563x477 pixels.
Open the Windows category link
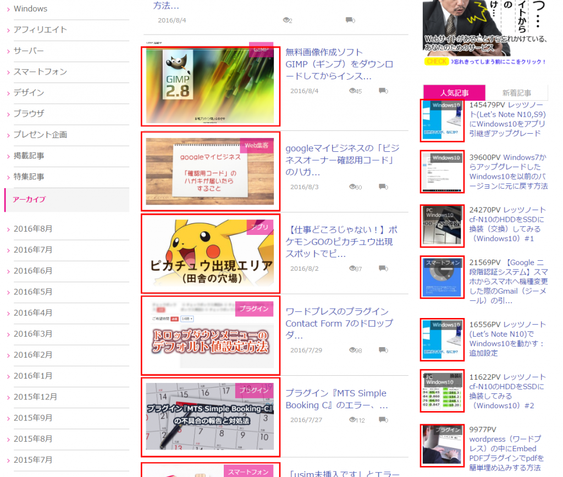[x=31, y=9]
